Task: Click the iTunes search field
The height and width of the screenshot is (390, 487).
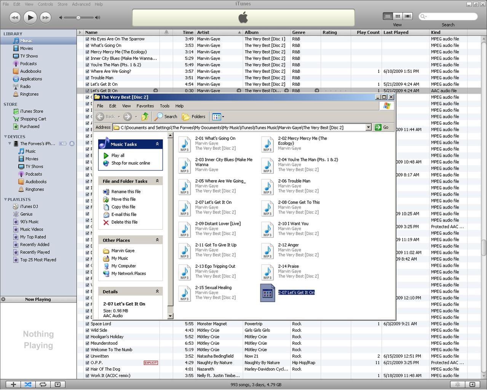Action: click(x=448, y=16)
